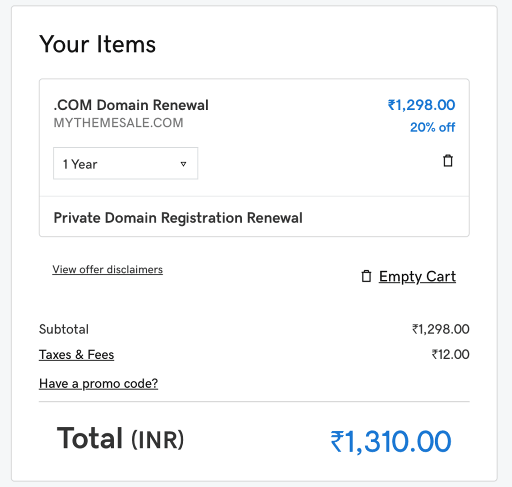Viewport: 512px width, 487px height.
Task: Click the Have a promo code? link
Action: (x=98, y=384)
